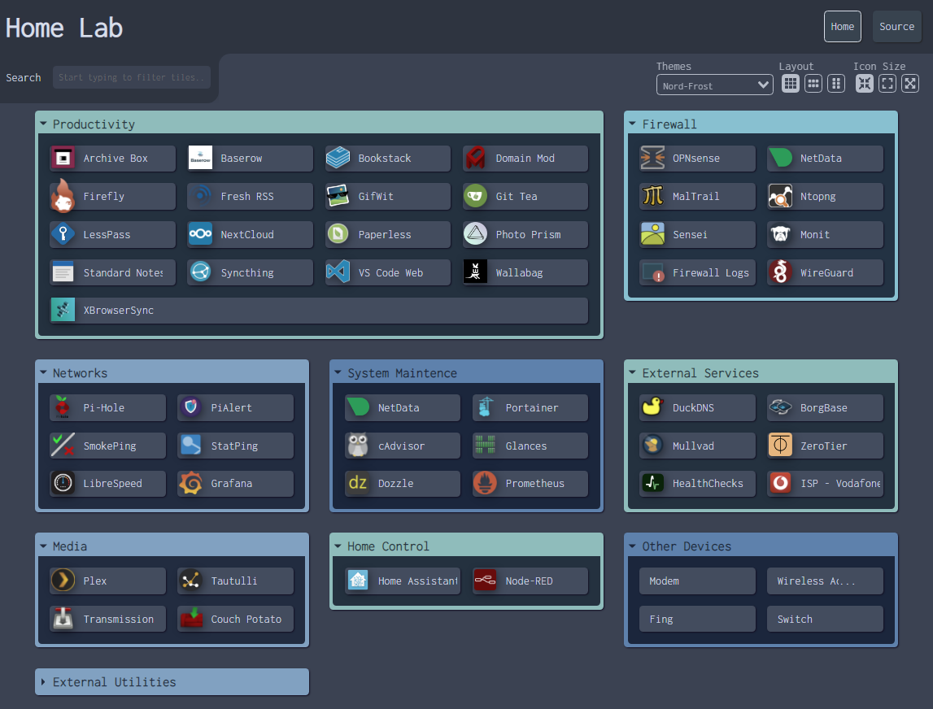This screenshot has height=709, width=933.
Task: Click the VS Code Web icon
Action: pos(338,272)
